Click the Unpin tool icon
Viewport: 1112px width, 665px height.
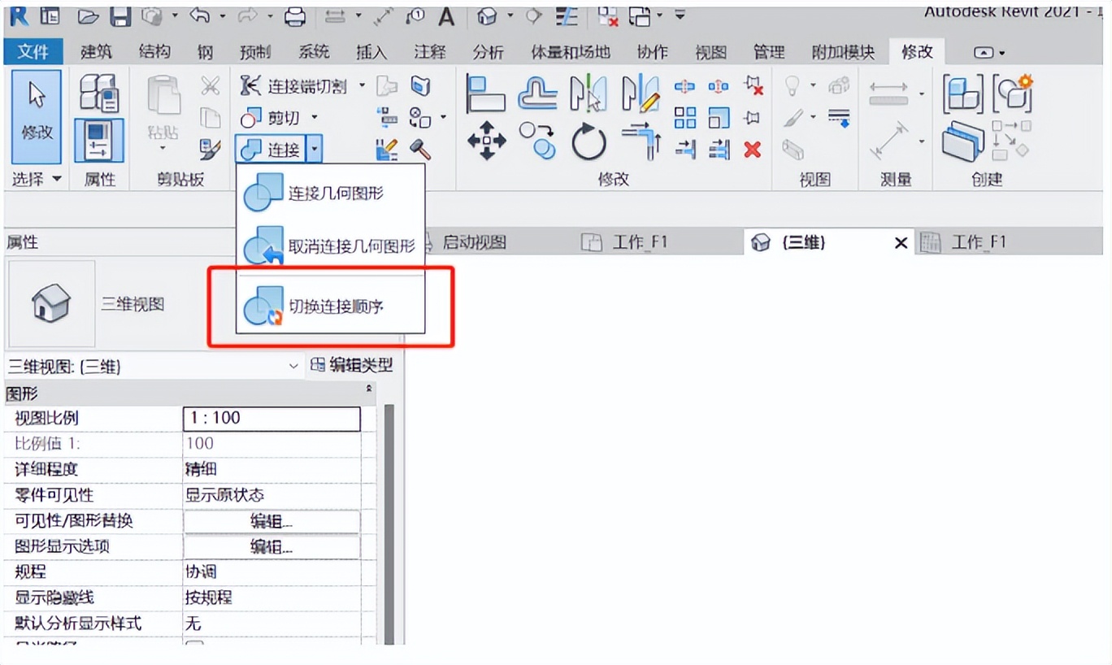754,85
